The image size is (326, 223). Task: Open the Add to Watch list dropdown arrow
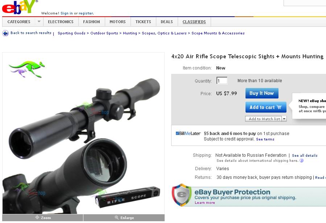[x=284, y=119]
